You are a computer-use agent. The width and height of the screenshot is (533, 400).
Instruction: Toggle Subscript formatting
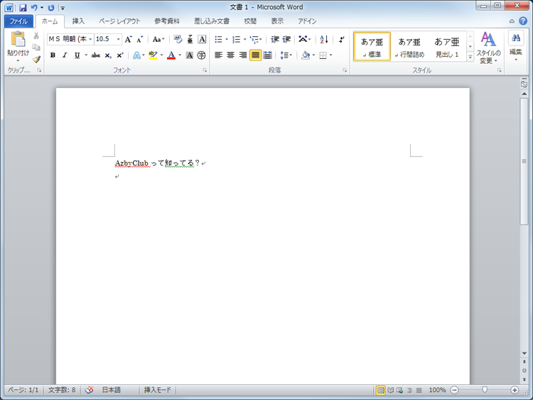click(x=108, y=55)
